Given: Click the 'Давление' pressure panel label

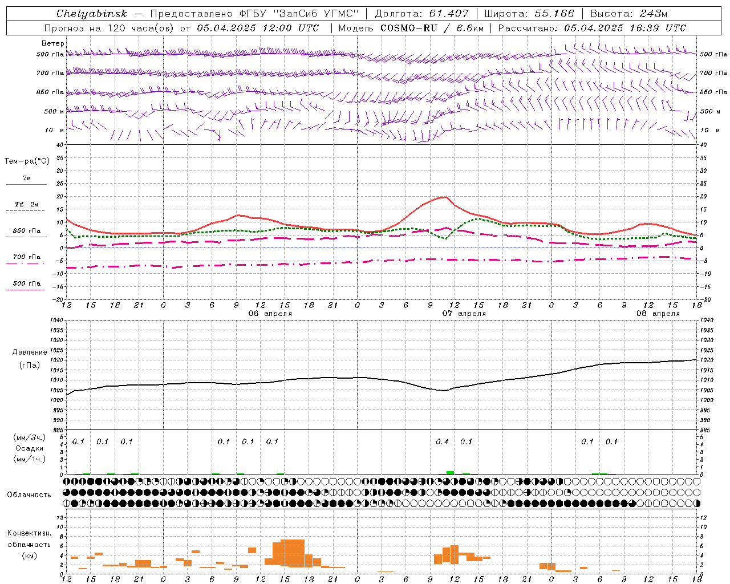Looking at the screenshot, I should pos(30,352).
